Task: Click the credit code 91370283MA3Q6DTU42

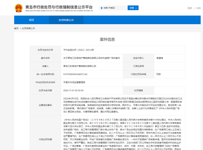Action: tap(75, 74)
